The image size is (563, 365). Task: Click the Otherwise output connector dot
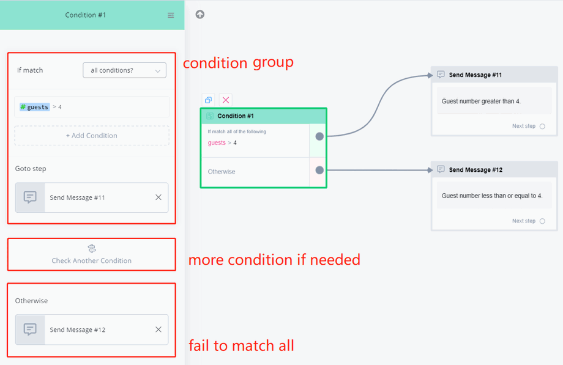[x=319, y=170]
